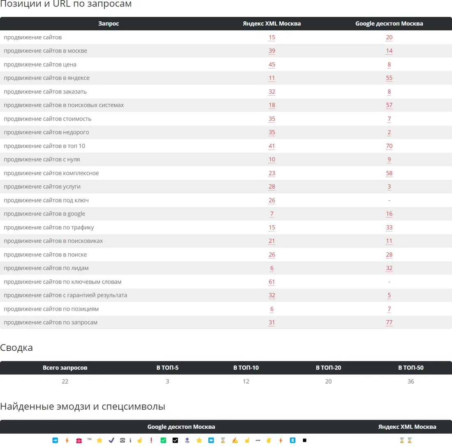Screen dimensions: 452x448
Task: Click the 'Яндекс XML Москва' positions column header
Action: (x=272, y=24)
